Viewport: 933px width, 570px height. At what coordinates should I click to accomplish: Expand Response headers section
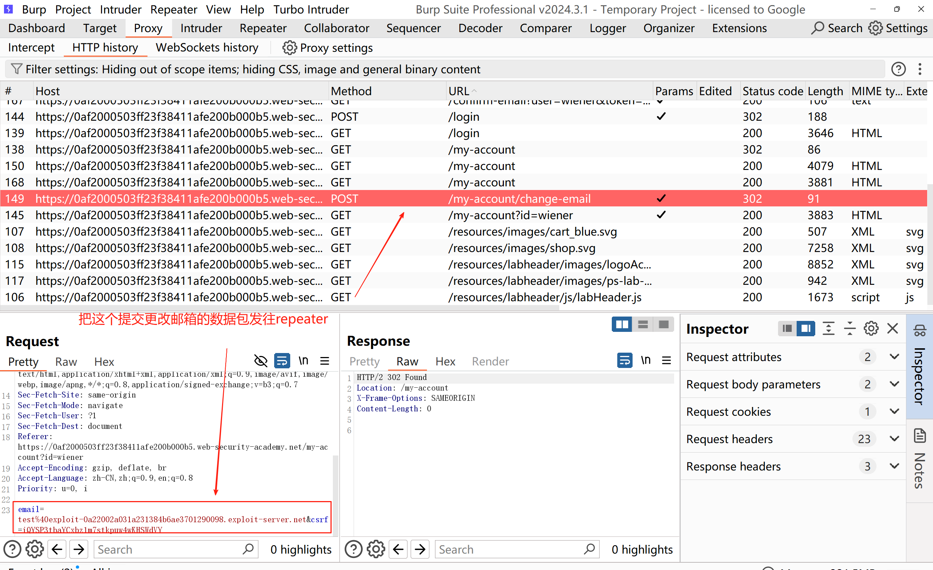coord(894,466)
